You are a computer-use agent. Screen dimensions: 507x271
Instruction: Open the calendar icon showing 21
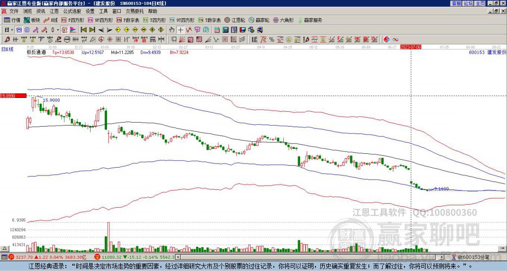tap(217, 30)
